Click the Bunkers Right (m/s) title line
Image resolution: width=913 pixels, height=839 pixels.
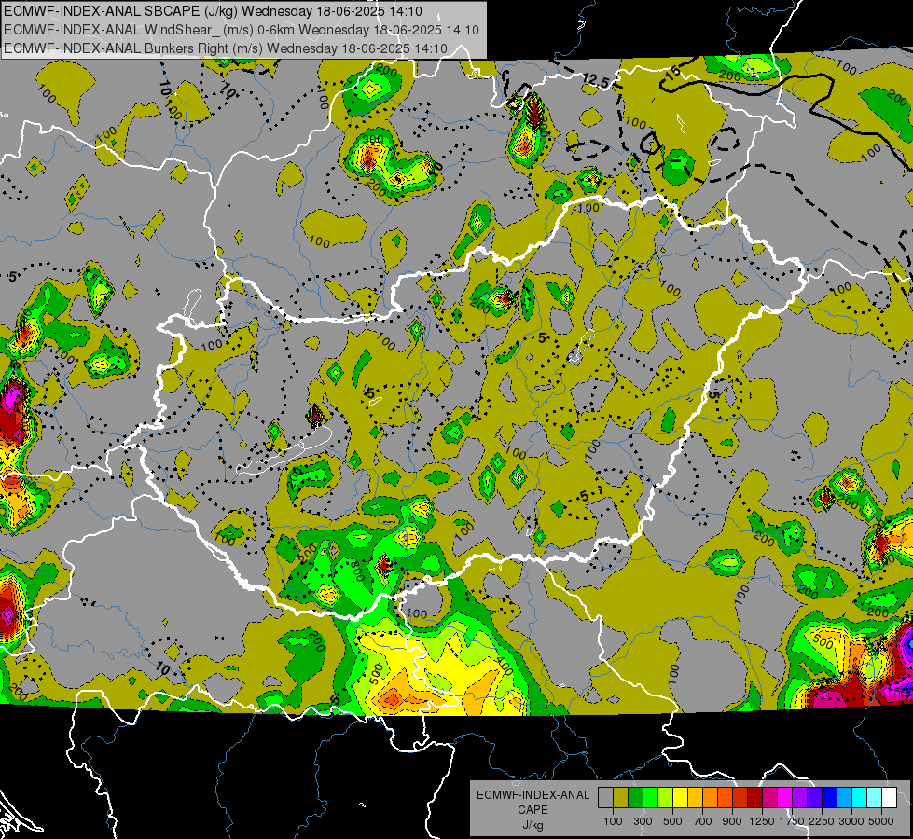click(226, 48)
